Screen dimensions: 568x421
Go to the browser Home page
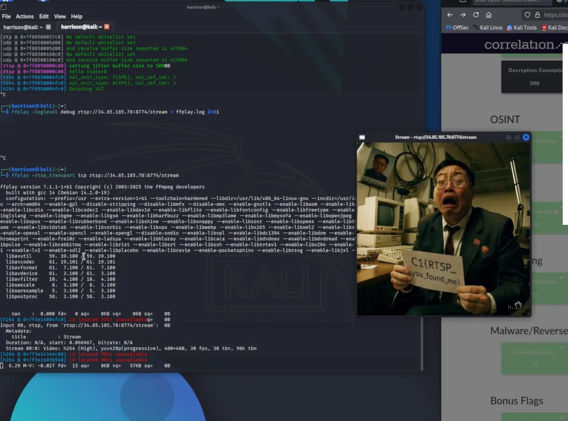[x=489, y=15]
